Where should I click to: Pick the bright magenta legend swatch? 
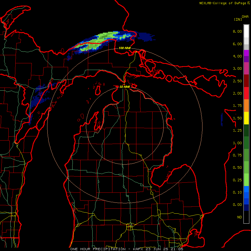(x=246, y=53)
